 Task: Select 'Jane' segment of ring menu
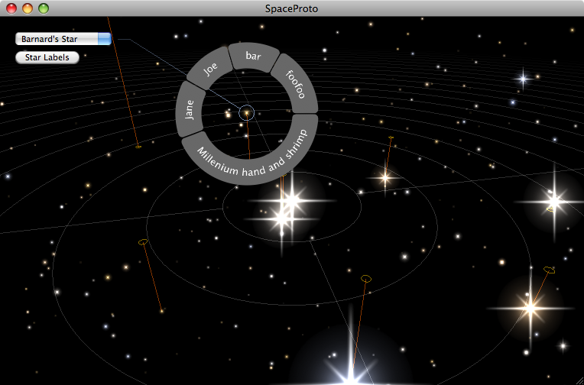[x=190, y=109]
